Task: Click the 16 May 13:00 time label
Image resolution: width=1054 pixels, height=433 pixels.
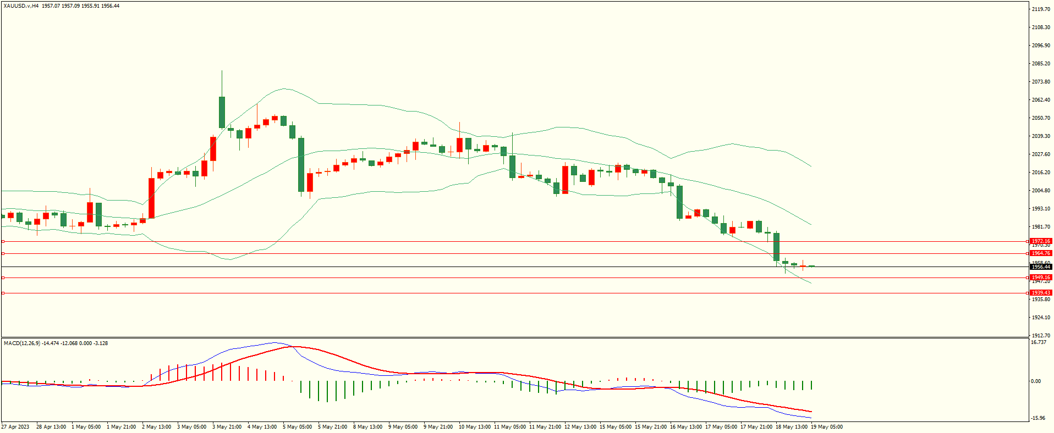Action: click(x=686, y=427)
